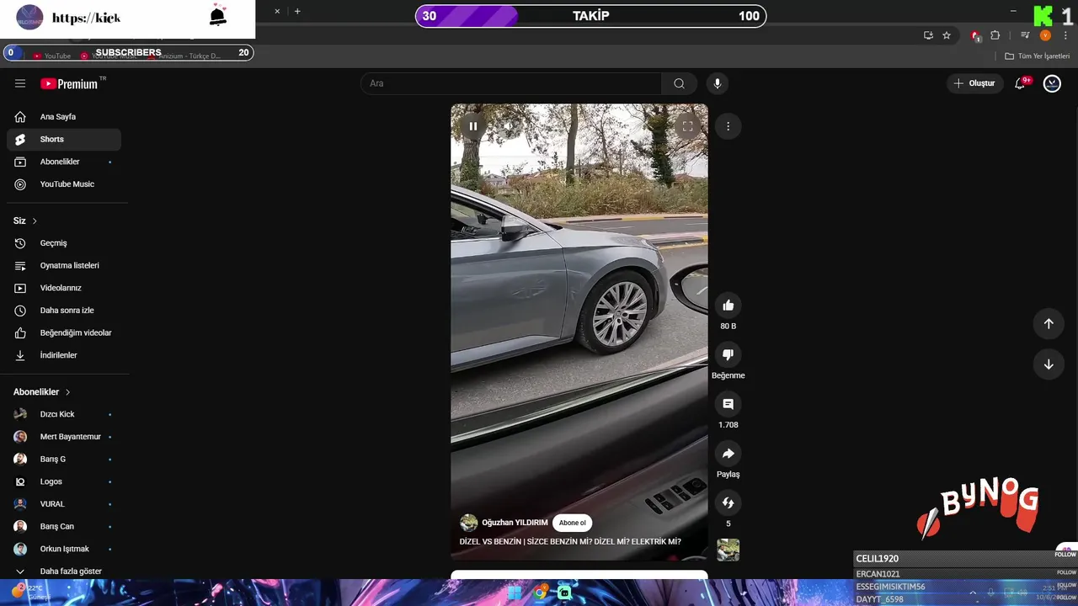This screenshot has width=1078, height=606.
Task: Click the green app icon in the taskbar
Action: pos(564,593)
